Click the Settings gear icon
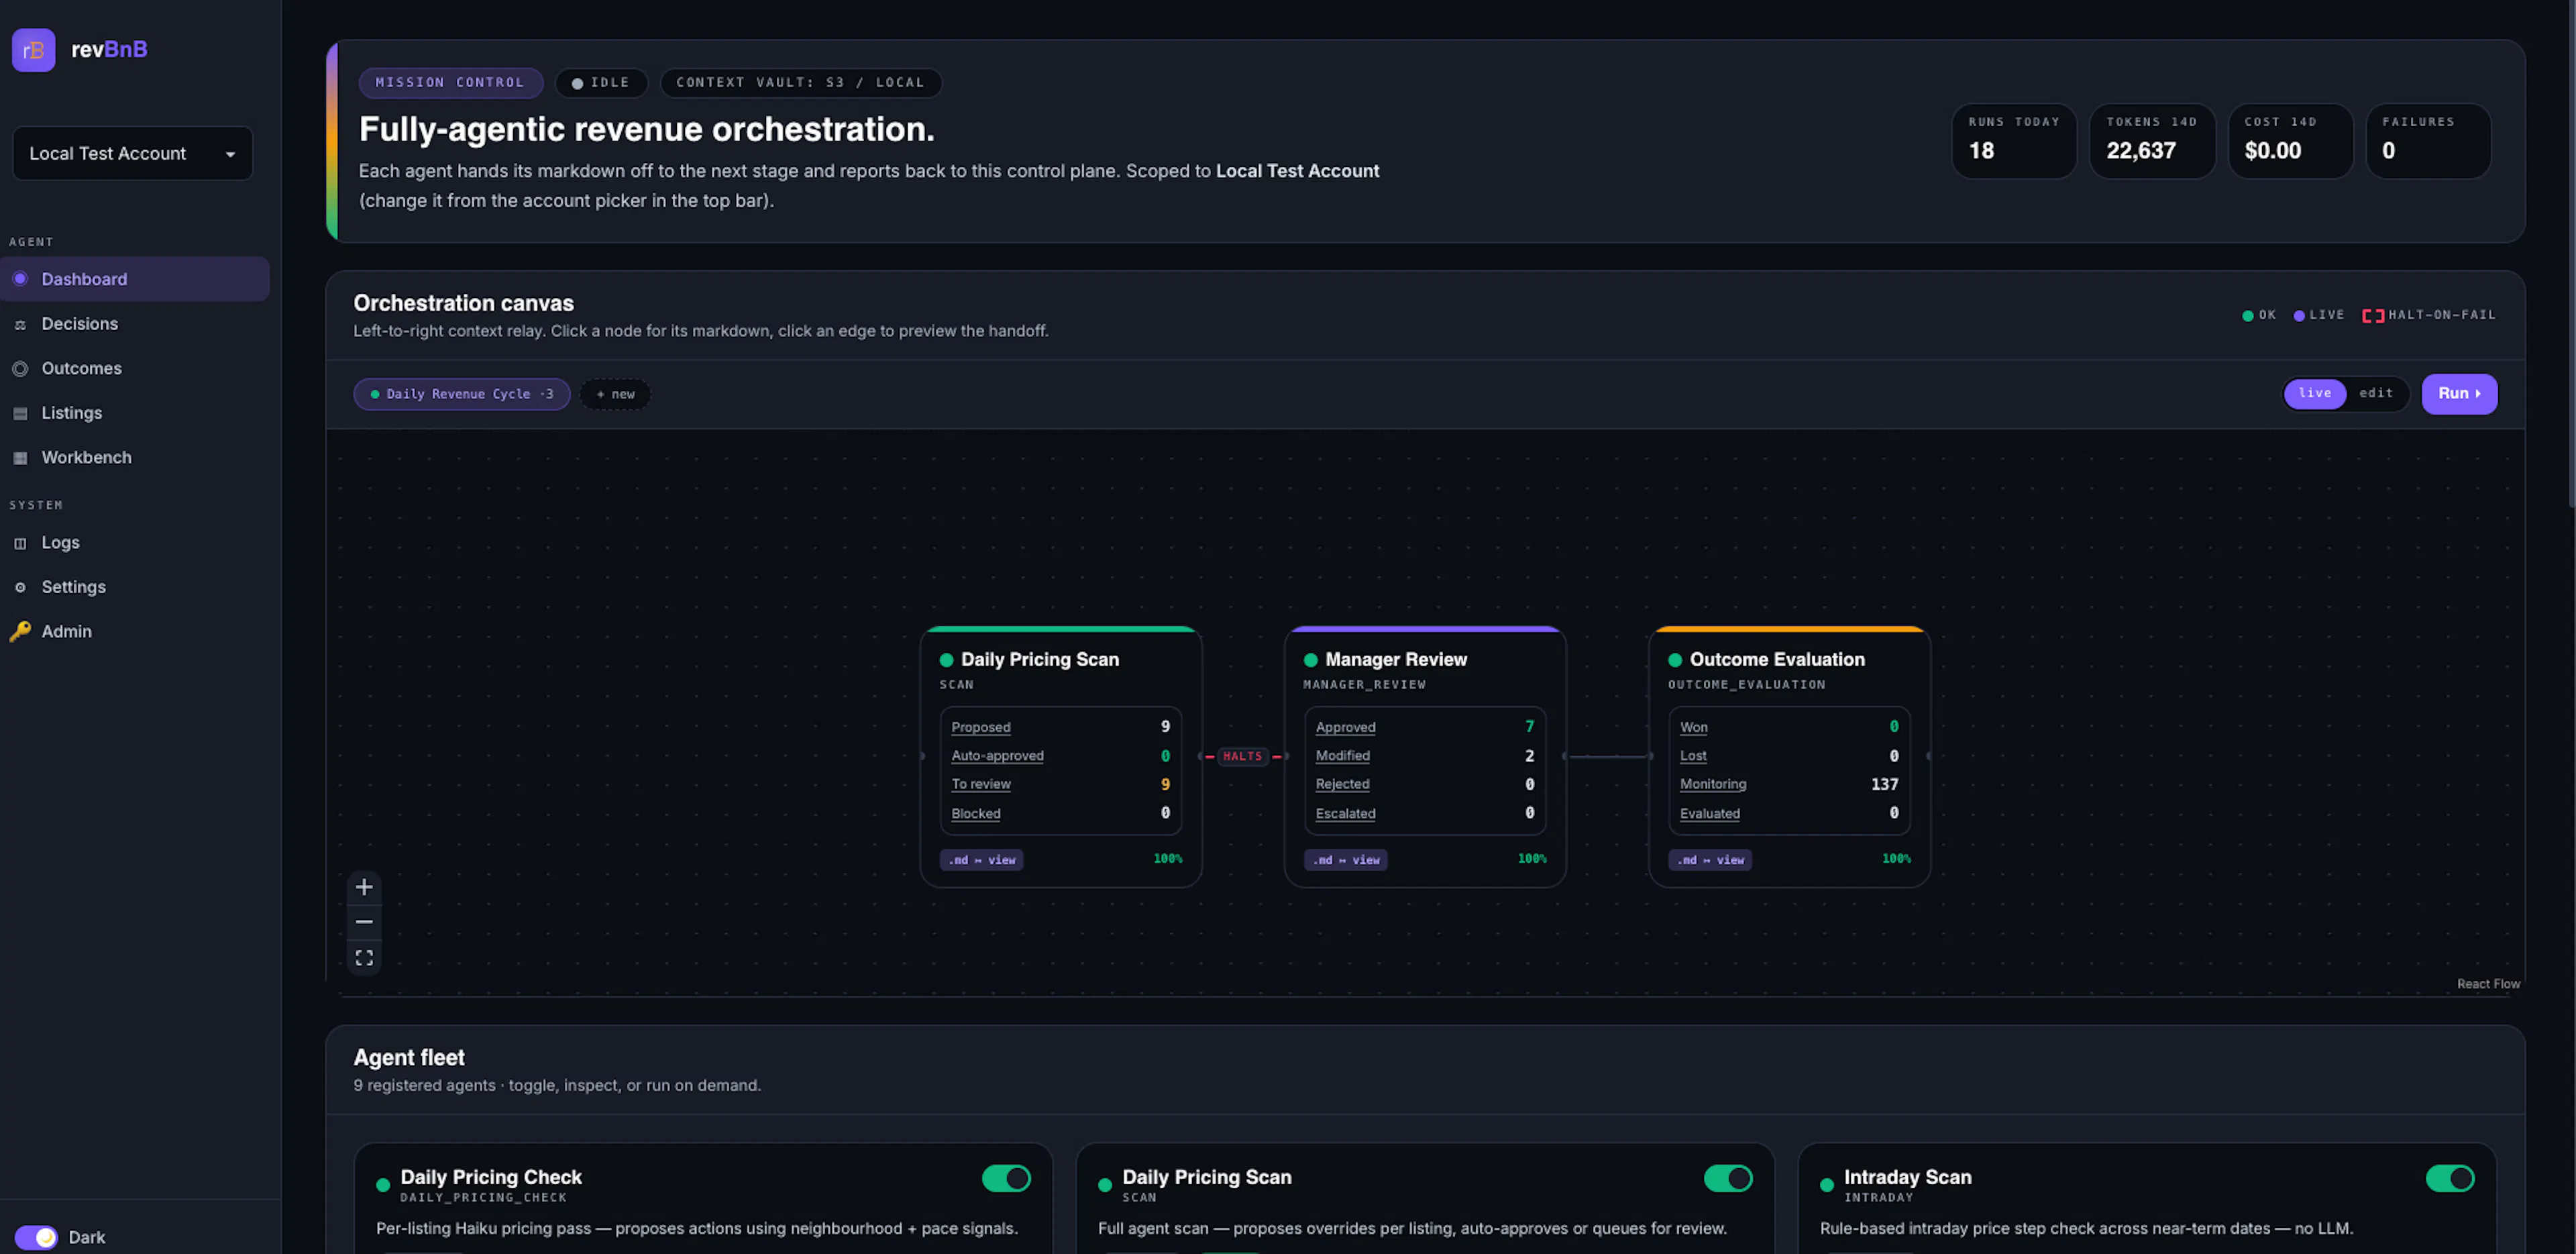 [20, 587]
